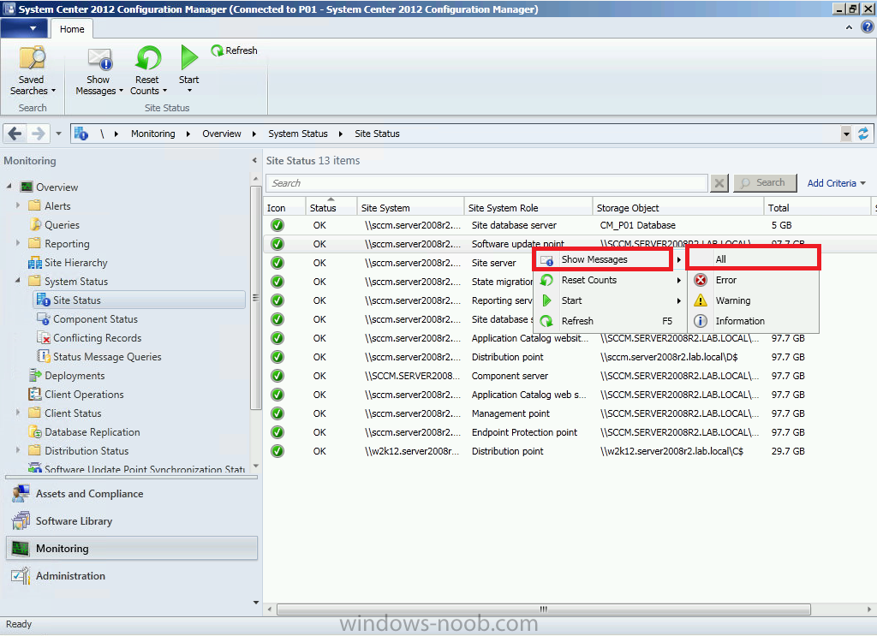Expand the Reporting tree node
The width and height of the screenshot is (877, 636).
[x=18, y=243]
